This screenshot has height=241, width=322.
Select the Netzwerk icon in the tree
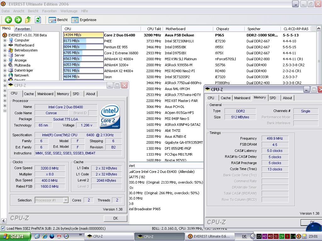click(11, 75)
